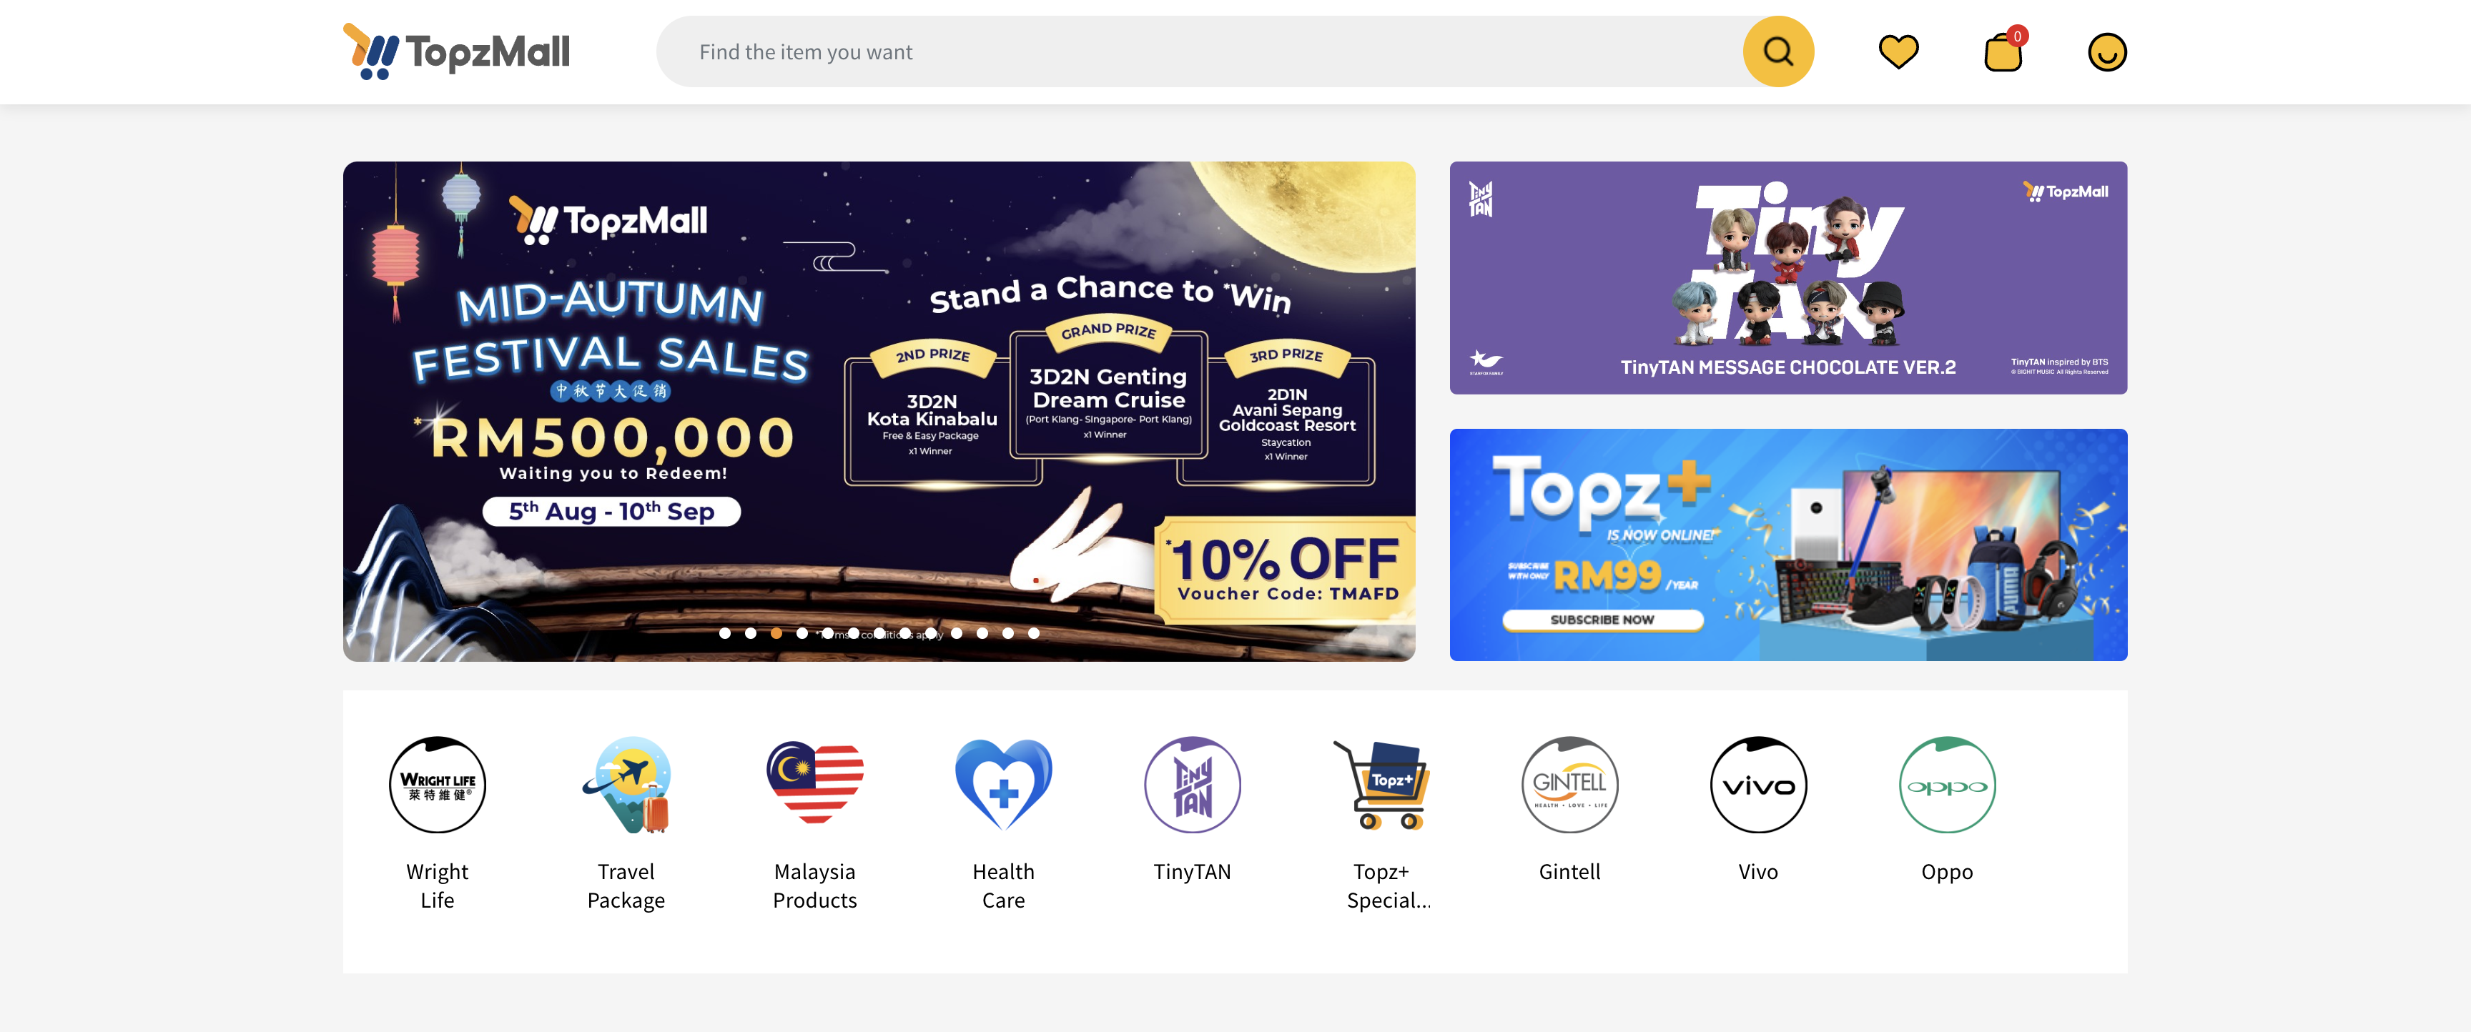Open the TinyTAN Message Chocolate banner
The height and width of the screenshot is (1032, 2471).
[x=1788, y=277]
